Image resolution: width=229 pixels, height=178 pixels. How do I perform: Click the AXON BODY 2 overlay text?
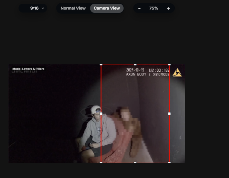[x=148, y=74]
